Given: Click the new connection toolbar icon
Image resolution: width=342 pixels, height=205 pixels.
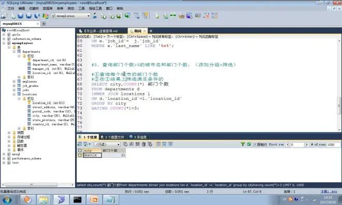Looking at the screenshot, I should pyautogui.click(x=4, y=16).
